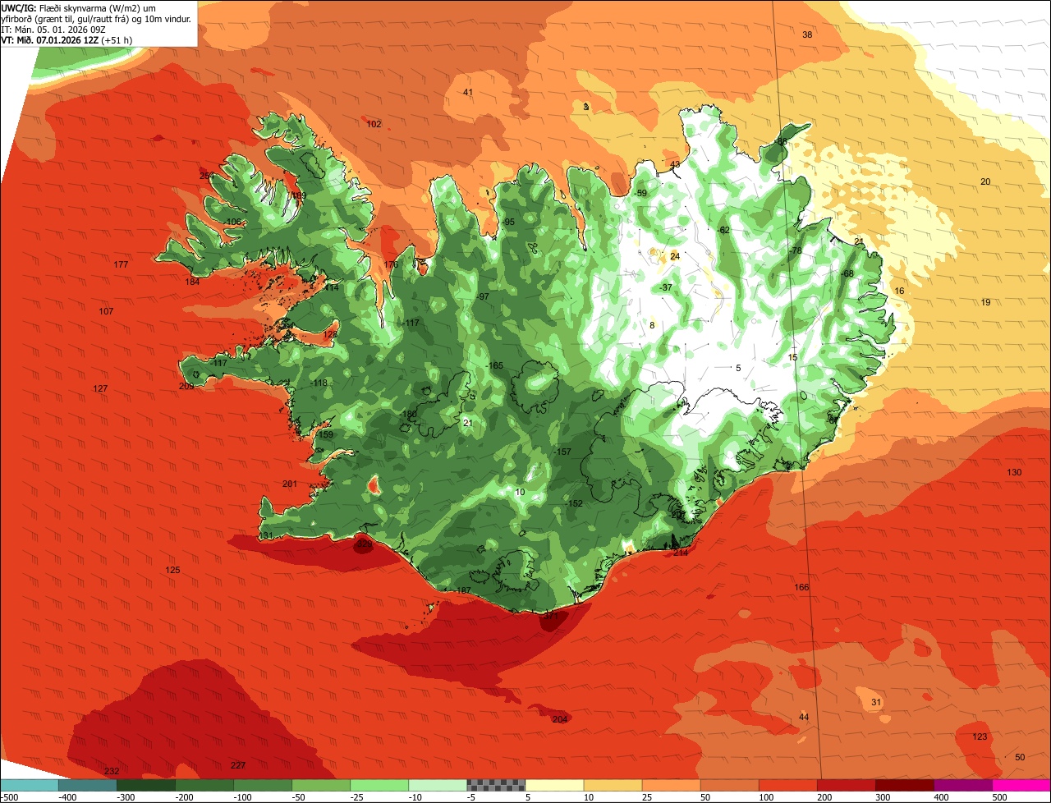Click the value 15 on the map

pos(792,357)
